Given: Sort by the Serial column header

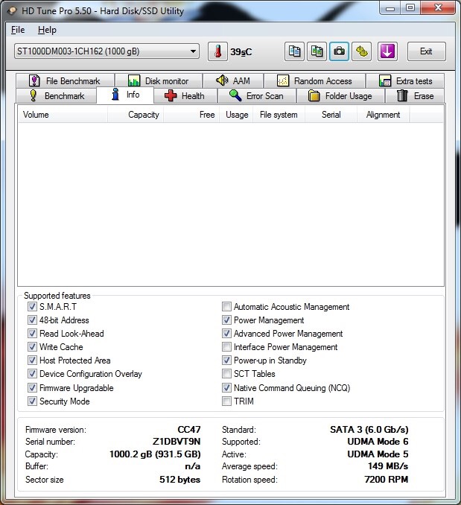Looking at the screenshot, I should (x=331, y=115).
